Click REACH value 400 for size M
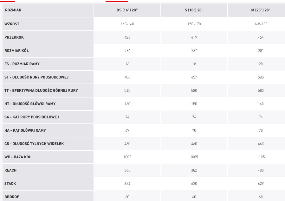285x201 pixels. 261,170
